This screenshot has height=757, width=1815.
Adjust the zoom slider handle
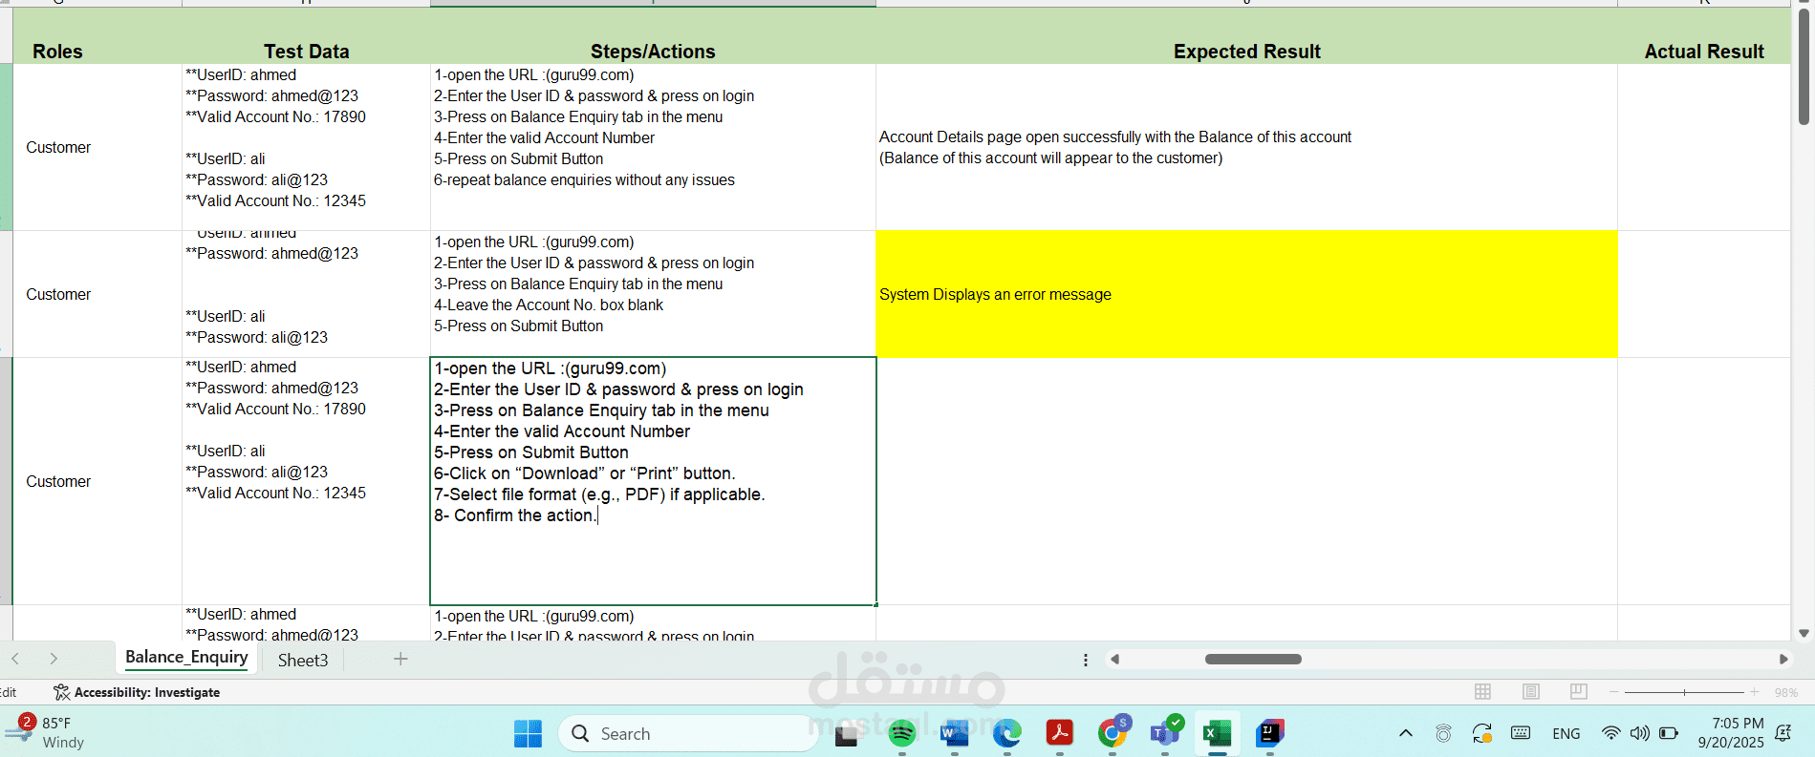point(1684,691)
